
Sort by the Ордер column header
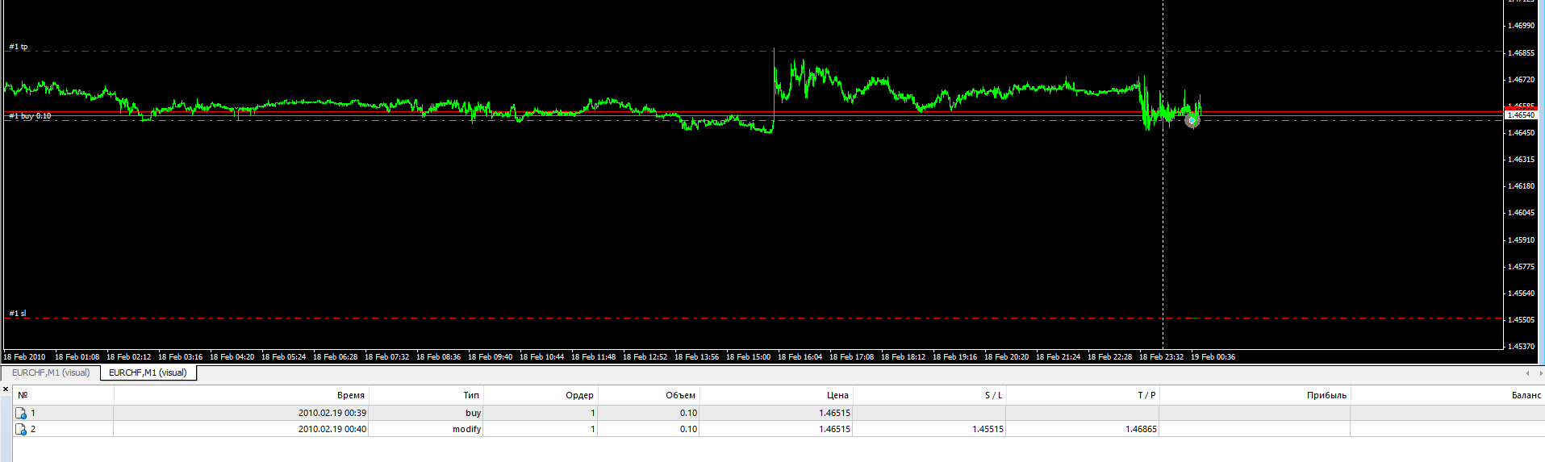point(541,395)
